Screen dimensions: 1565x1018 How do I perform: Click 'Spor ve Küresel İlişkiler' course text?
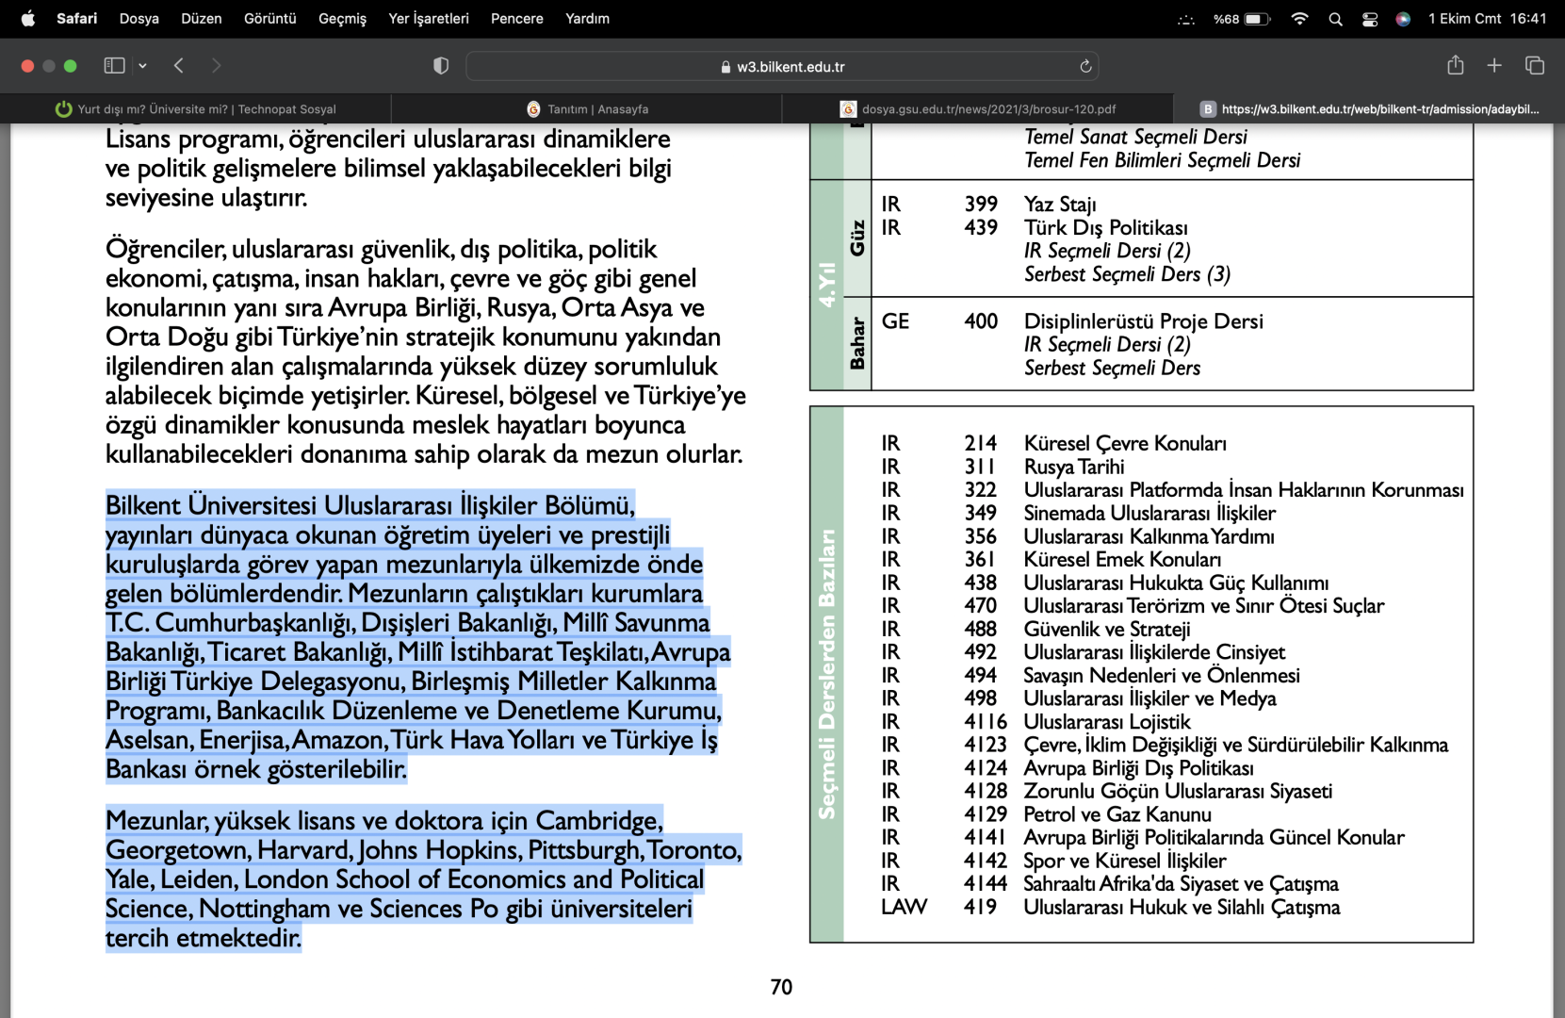[1125, 861]
